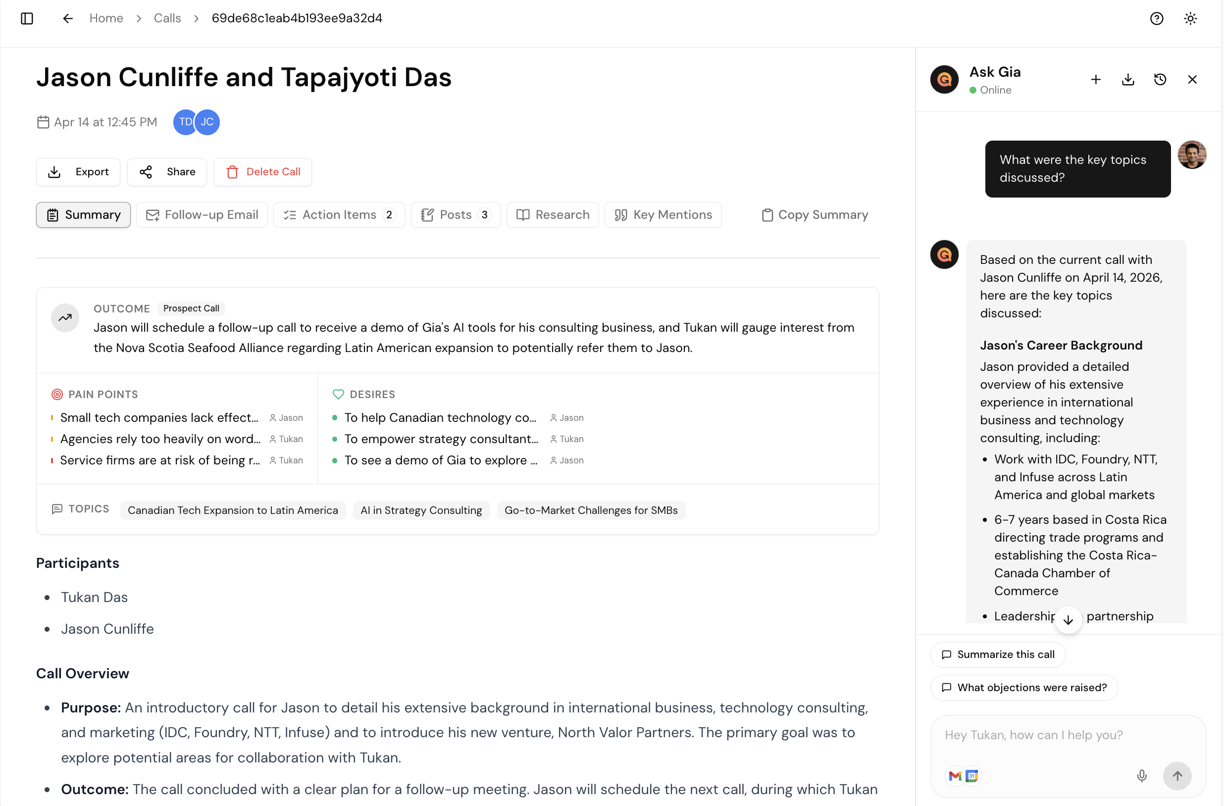
Task: Click the Gmail integration icon
Action: click(x=955, y=775)
